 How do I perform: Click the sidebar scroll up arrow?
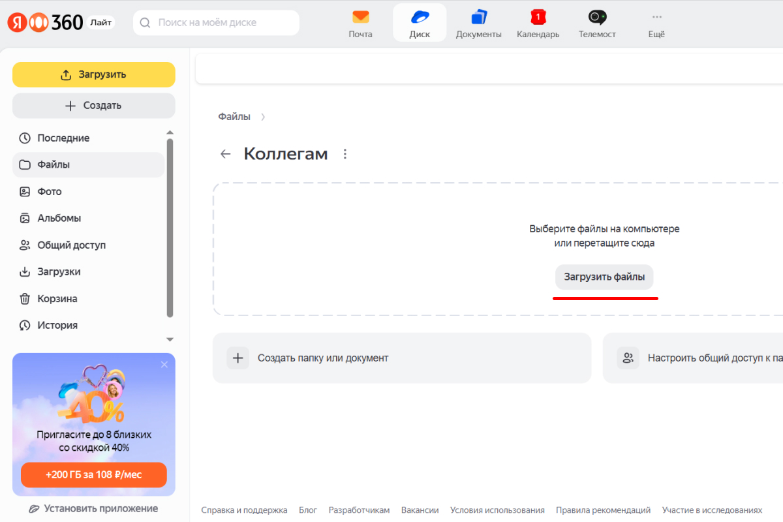(170, 132)
